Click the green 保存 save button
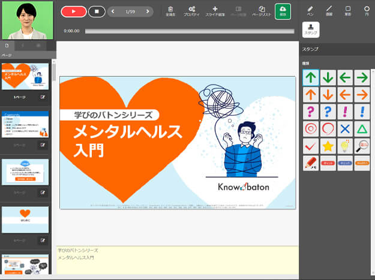 (x=283, y=11)
